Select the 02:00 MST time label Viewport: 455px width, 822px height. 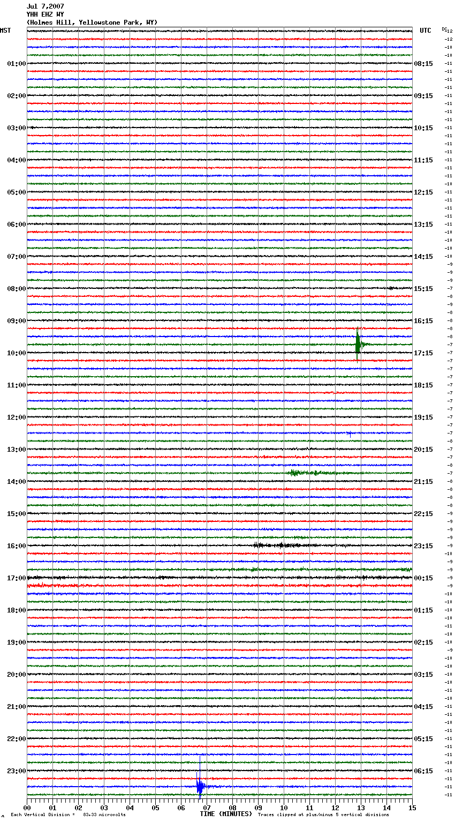tap(17, 96)
